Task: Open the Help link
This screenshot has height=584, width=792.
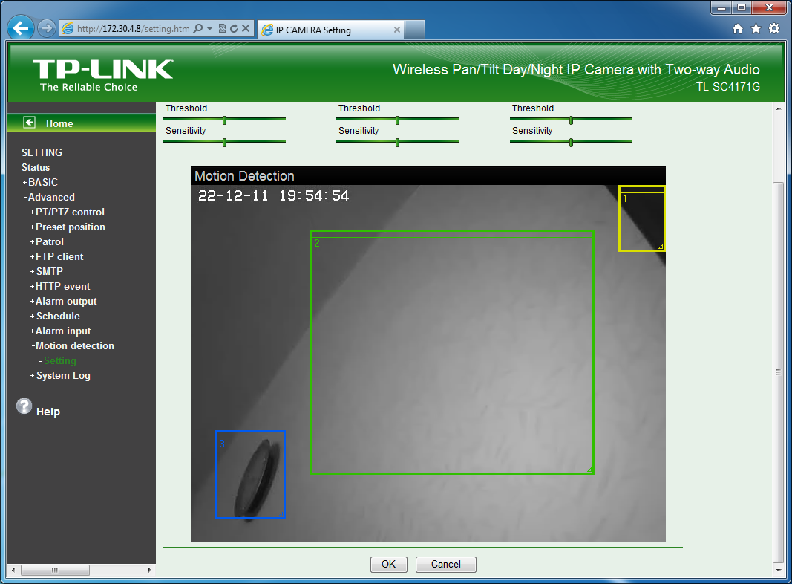Action: (48, 412)
